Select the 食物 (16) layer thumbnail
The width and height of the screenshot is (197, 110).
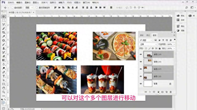pos(148,62)
